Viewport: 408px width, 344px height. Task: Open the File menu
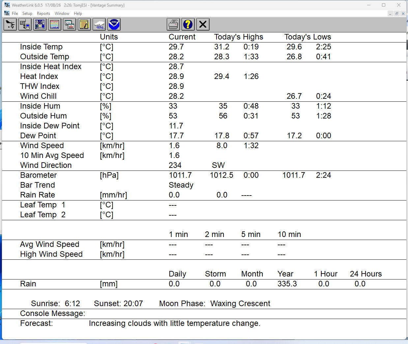click(x=15, y=13)
